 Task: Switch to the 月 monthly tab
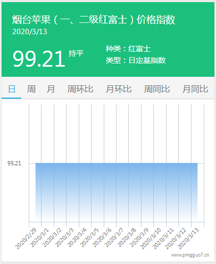tap(51, 89)
